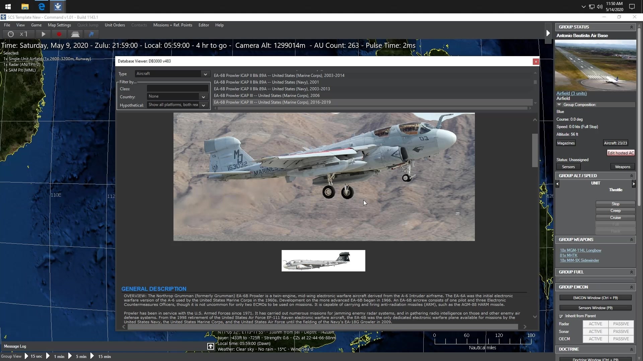Click the time compression clock icon
This screenshot has width=643, height=361.
[x=11, y=34]
